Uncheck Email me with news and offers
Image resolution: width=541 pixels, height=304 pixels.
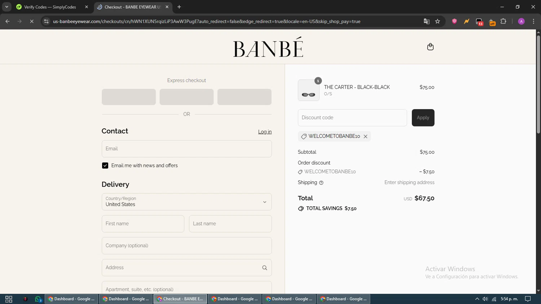click(x=105, y=166)
